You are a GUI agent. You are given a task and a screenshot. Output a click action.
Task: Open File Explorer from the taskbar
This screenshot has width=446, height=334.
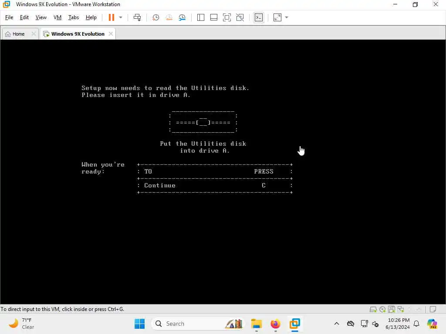256,324
